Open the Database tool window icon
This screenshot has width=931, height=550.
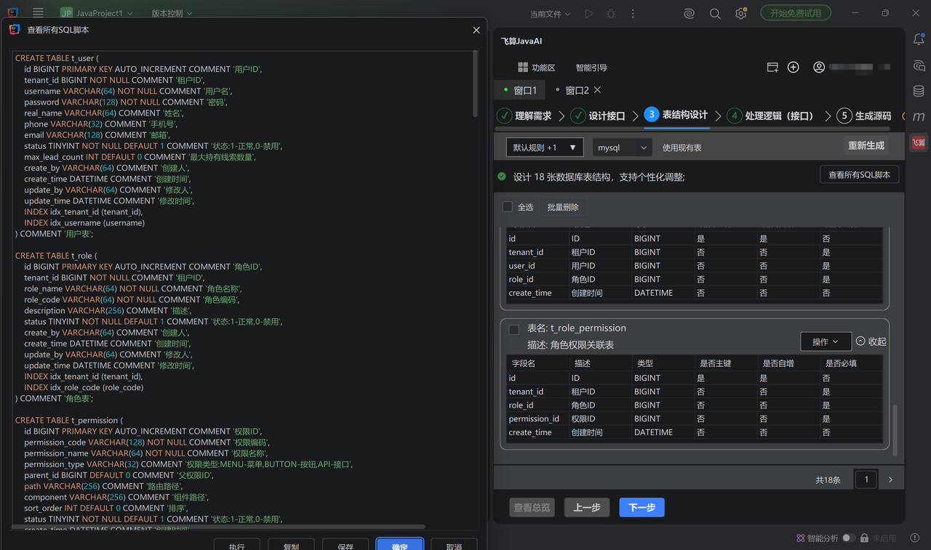pos(919,92)
